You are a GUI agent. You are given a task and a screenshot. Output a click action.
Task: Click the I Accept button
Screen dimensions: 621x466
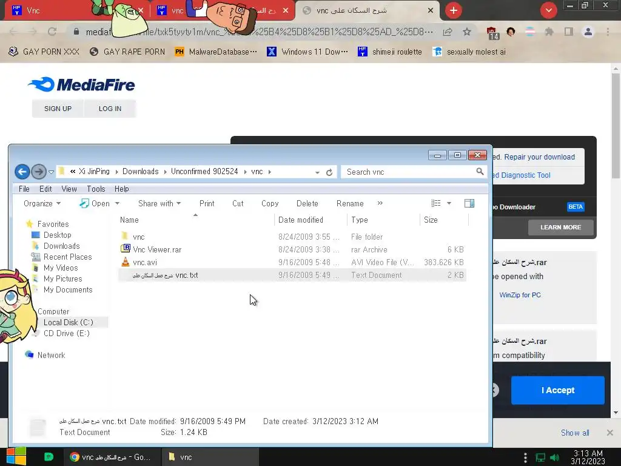558,390
